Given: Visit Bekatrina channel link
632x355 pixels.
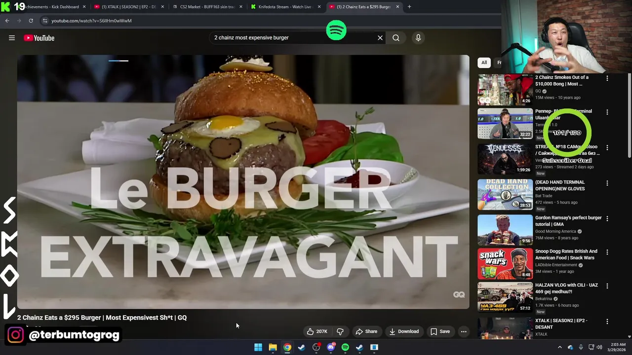Looking at the screenshot, I should 544,298.
